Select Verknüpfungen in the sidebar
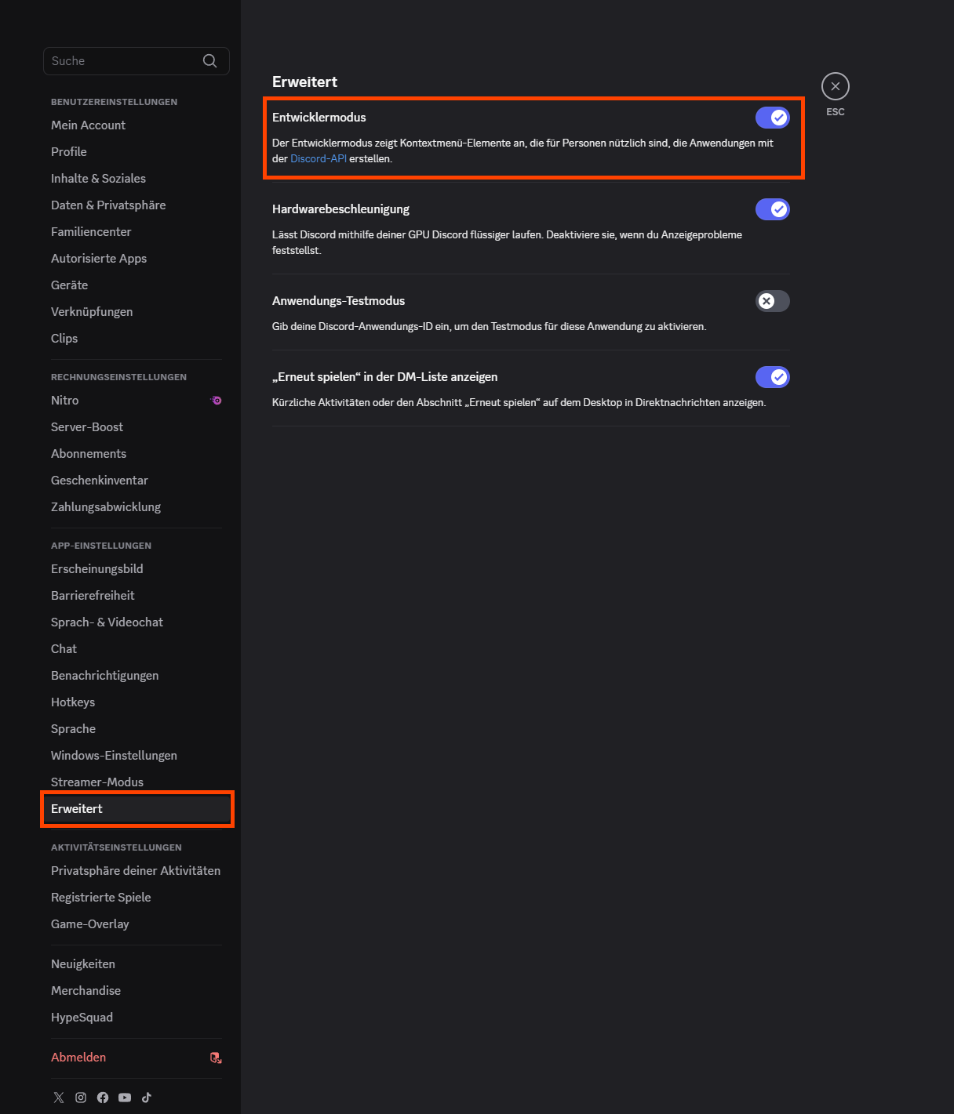 pyautogui.click(x=137, y=312)
